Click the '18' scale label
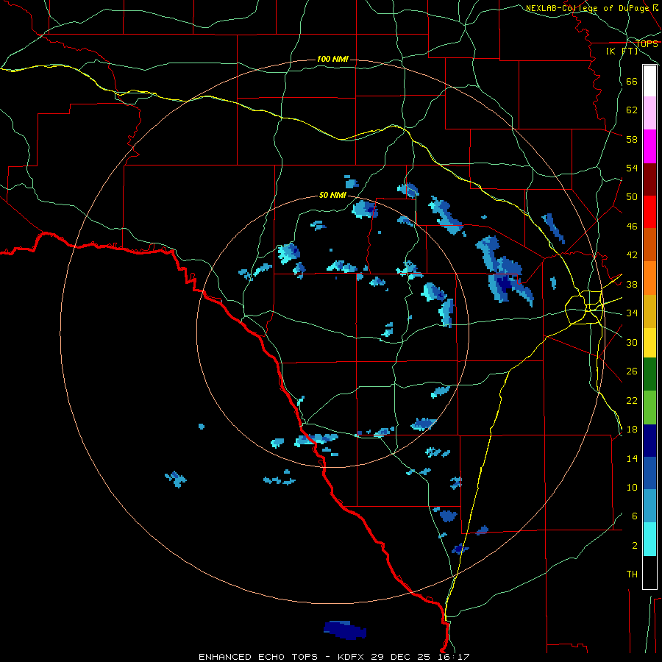This screenshot has width=662, height=662. (x=632, y=430)
